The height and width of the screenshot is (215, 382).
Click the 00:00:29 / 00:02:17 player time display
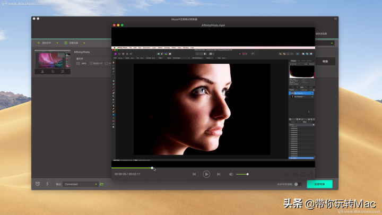pos(127,174)
